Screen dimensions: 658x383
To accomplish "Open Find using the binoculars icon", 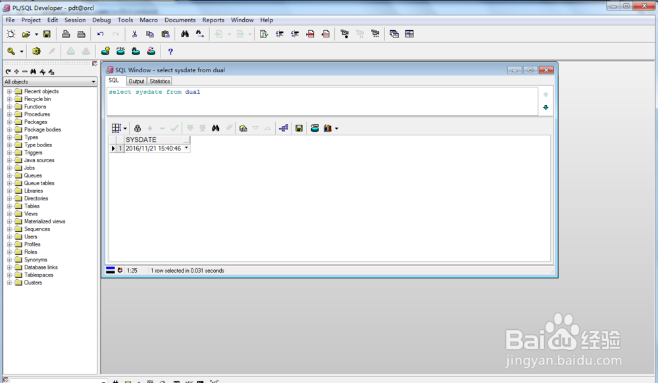I will [x=186, y=34].
